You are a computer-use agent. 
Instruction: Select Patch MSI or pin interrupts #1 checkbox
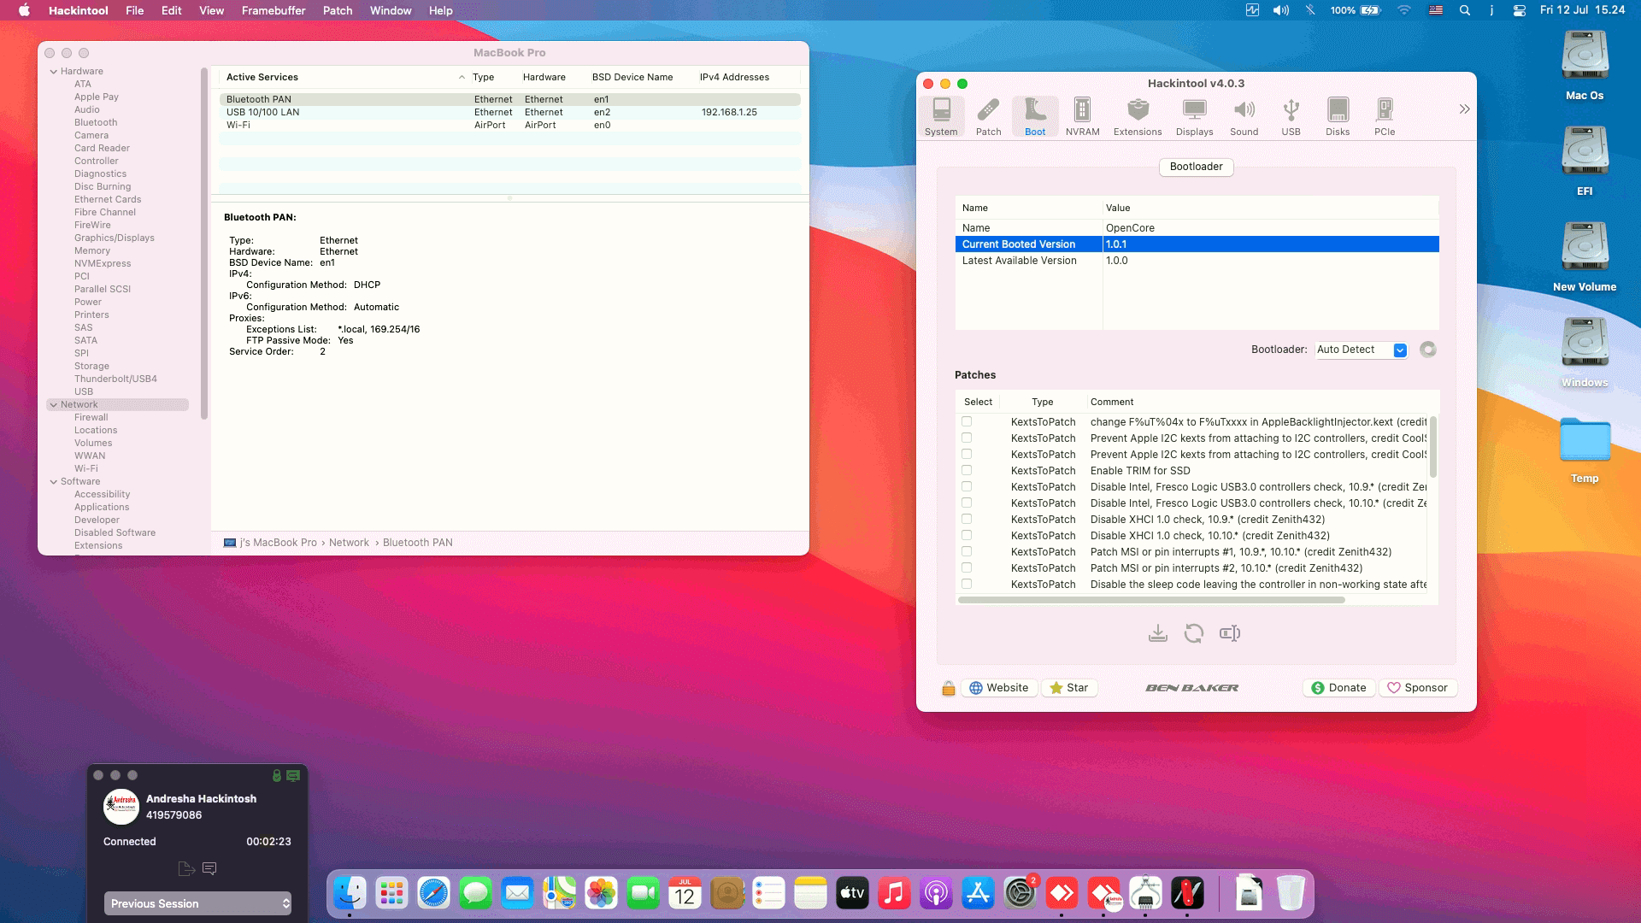click(967, 551)
